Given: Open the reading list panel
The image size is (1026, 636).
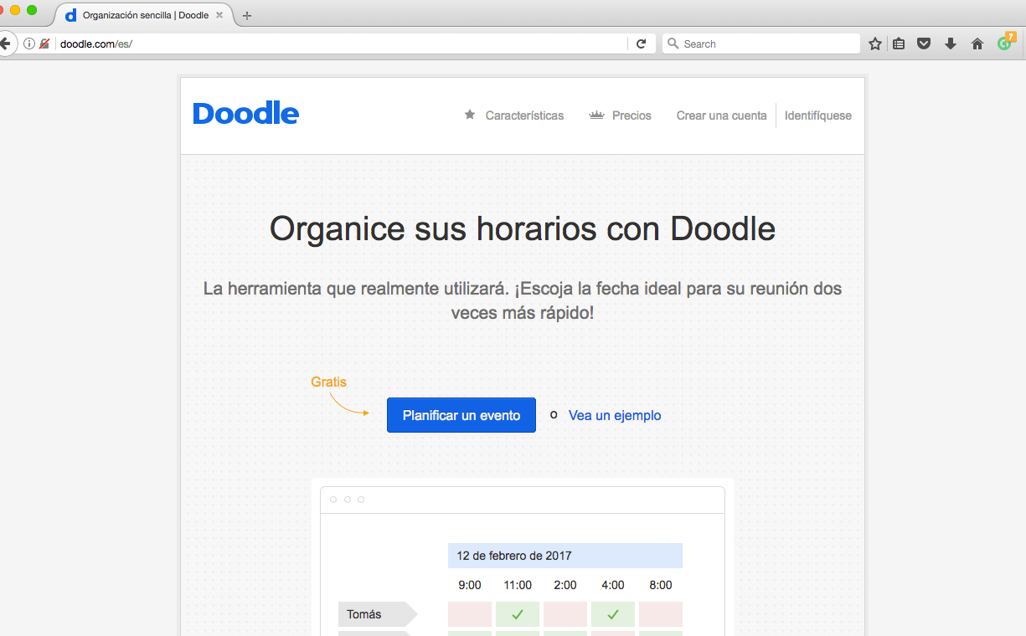Looking at the screenshot, I should [x=899, y=43].
